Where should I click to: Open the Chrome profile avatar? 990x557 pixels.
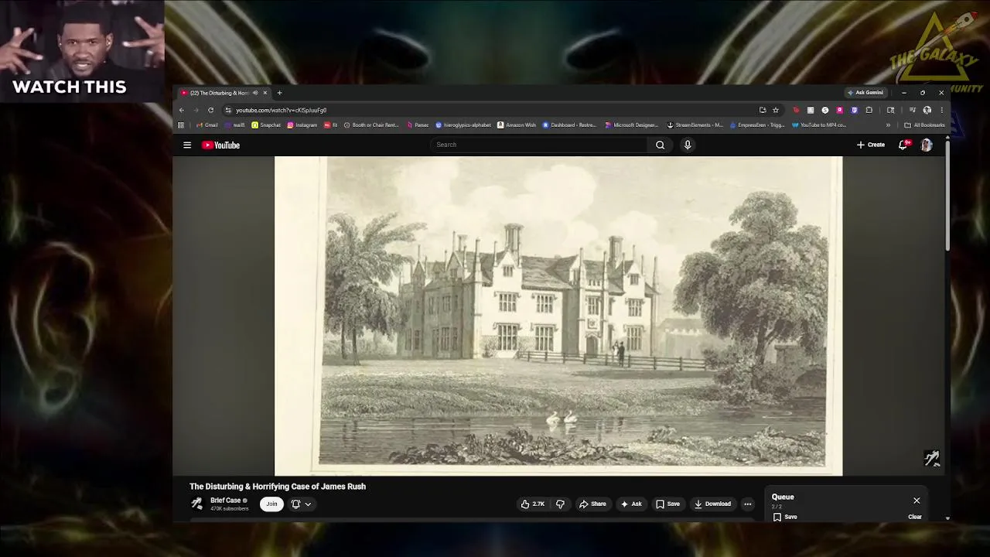coord(927,110)
